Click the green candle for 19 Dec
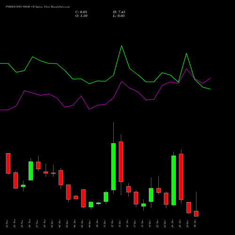The image size is (235, 235). point(151,195)
